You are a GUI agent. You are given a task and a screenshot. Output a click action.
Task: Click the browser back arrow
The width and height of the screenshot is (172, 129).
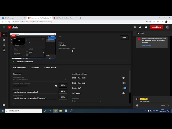[x=2, y=22]
